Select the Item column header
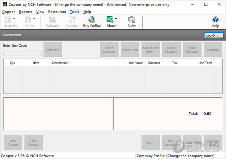Screen dimensions: 226x159 coord(36,63)
